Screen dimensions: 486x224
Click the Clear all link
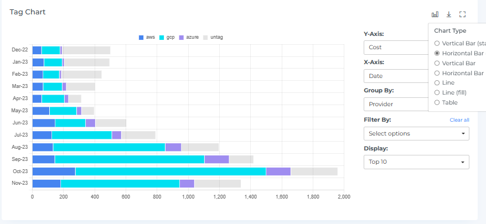pyautogui.click(x=459, y=120)
